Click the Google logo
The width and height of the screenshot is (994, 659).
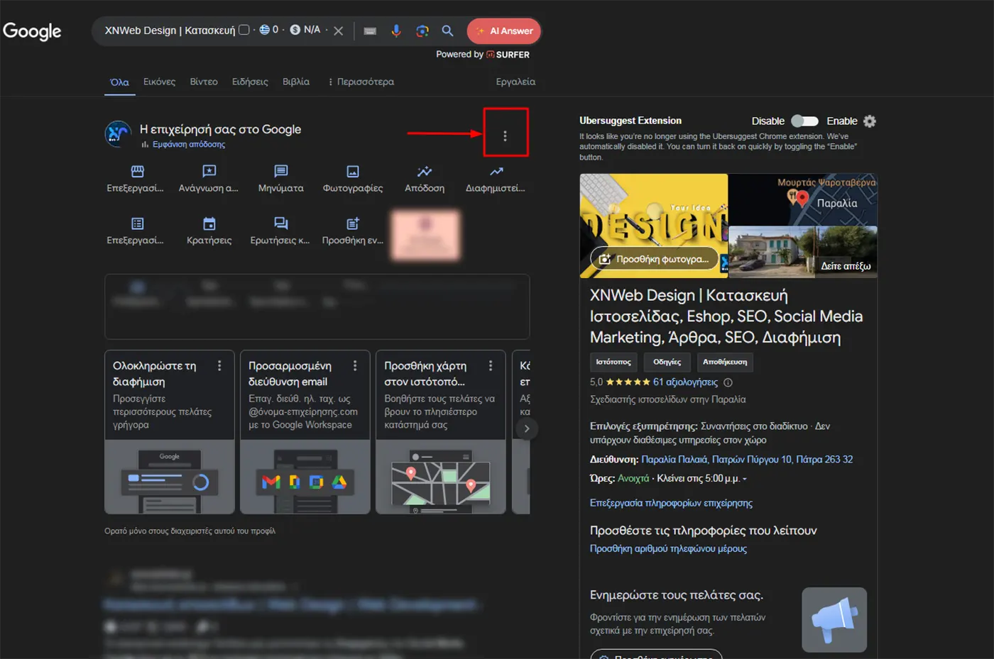pos(32,31)
